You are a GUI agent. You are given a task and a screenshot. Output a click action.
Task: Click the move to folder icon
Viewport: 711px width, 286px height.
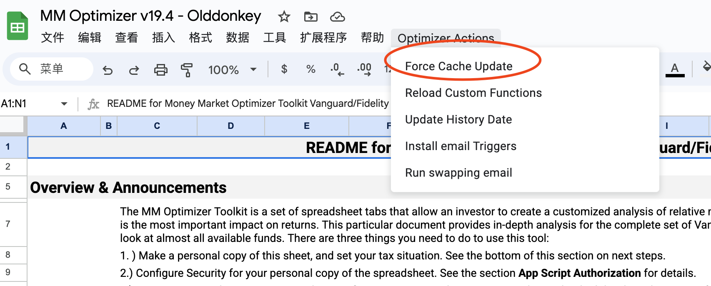(310, 17)
